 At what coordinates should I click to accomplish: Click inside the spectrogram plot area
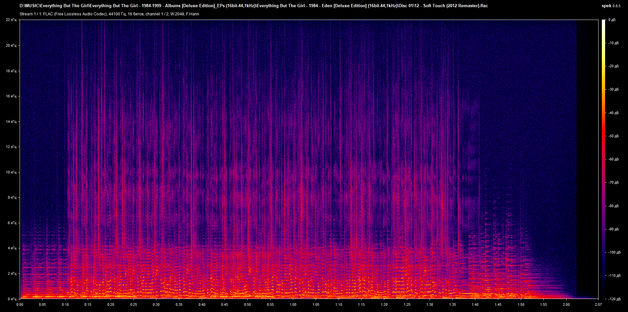click(309, 159)
